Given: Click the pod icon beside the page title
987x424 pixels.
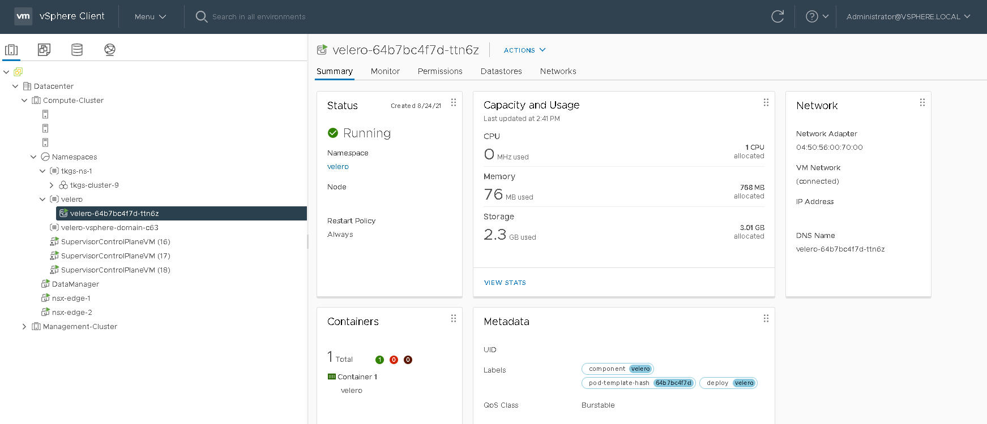Looking at the screenshot, I should (322, 50).
